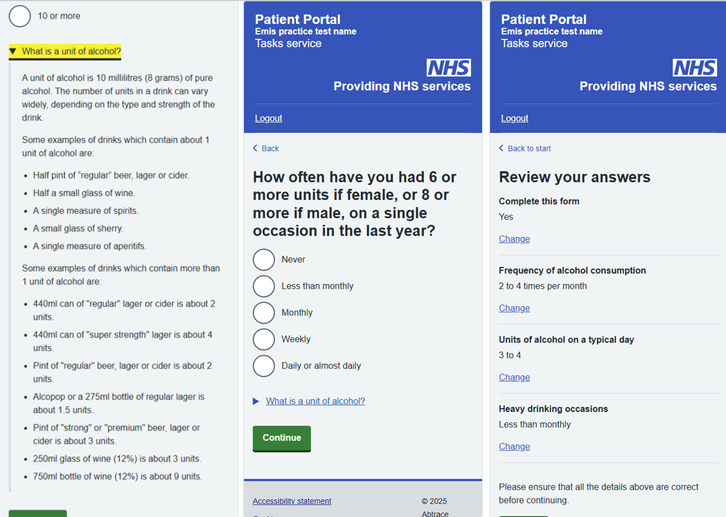Log out from the middle Patient Portal
Viewport: 726px width, 517px height.
(269, 119)
